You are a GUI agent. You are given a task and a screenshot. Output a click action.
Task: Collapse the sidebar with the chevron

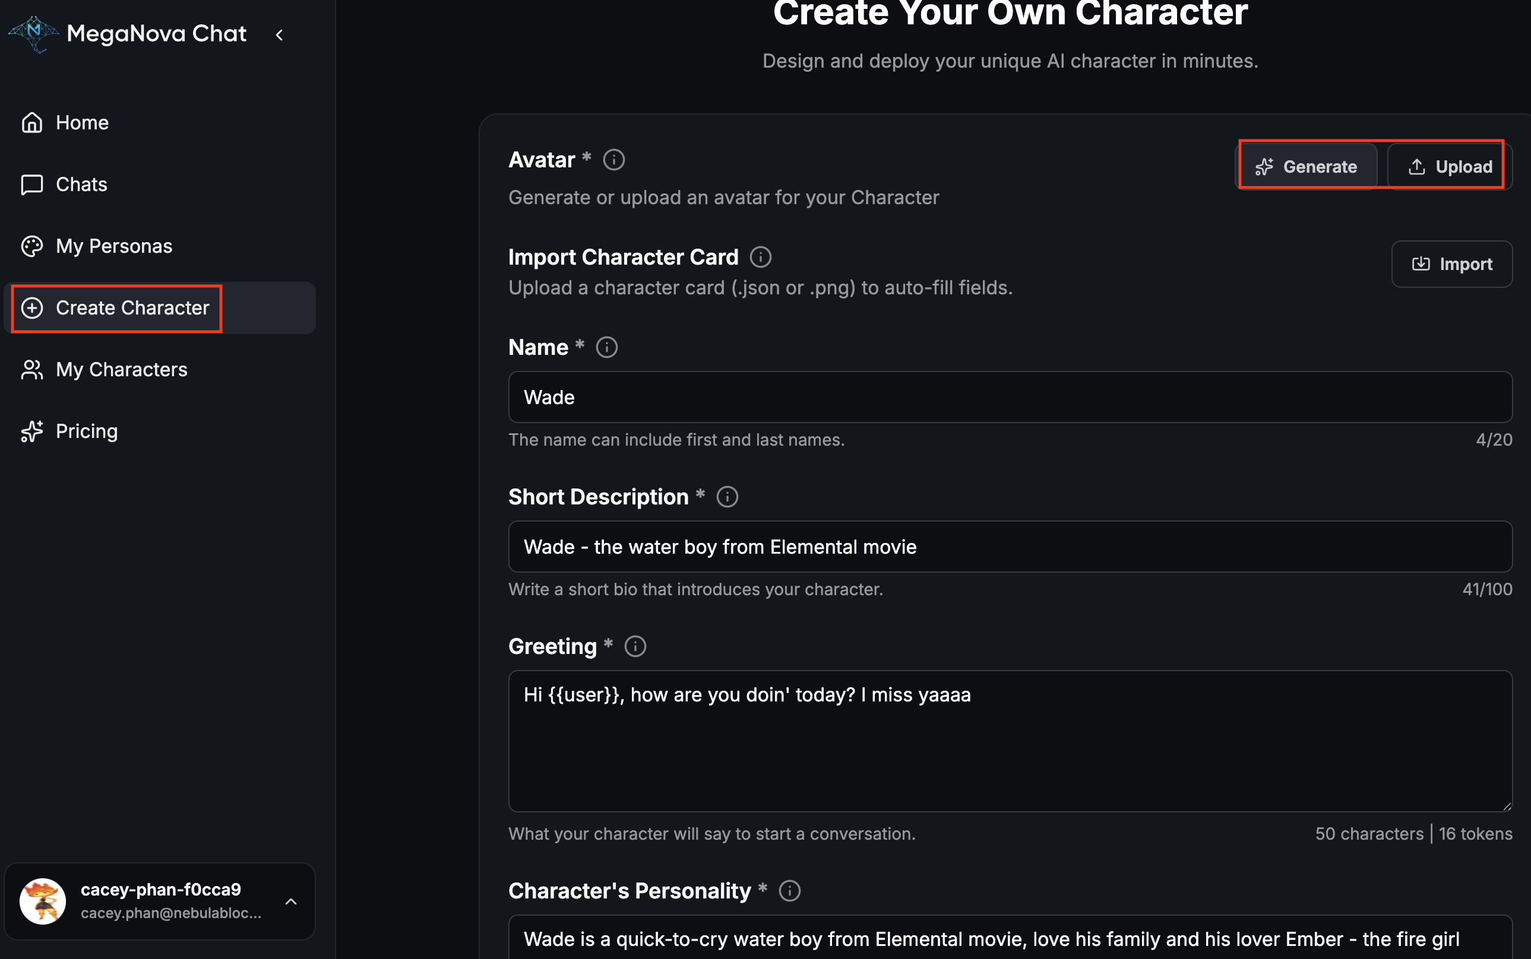279,35
